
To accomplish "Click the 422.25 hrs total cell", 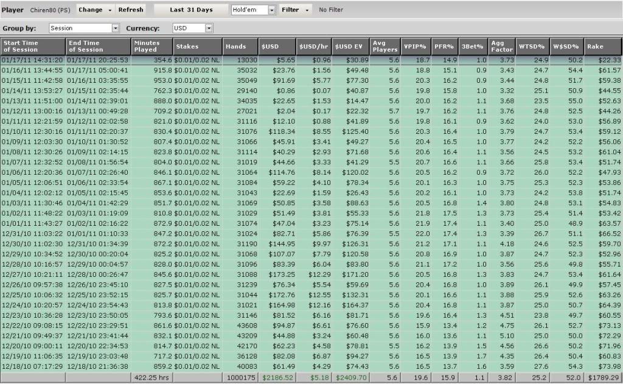I will 151,378.
